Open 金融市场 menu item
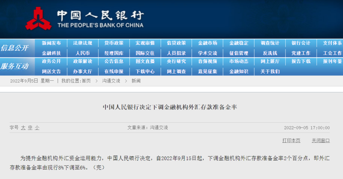Viewport: 343px width, 179px height. click(x=208, y=43)
